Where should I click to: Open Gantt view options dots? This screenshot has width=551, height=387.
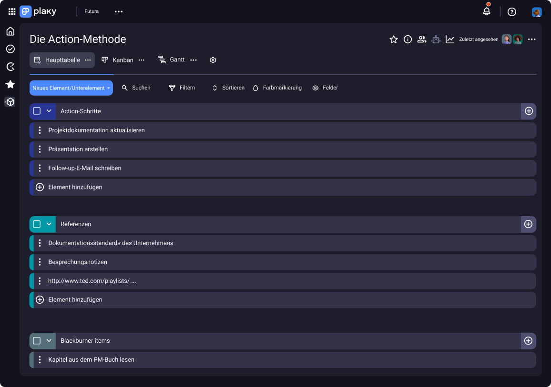(193, 60)
